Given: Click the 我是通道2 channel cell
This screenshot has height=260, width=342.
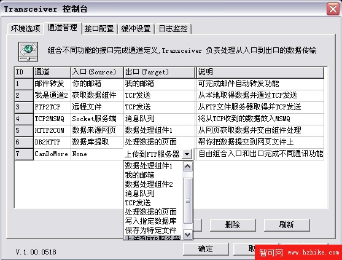Looking at the screenshot, I should click(x=52, y=96).
